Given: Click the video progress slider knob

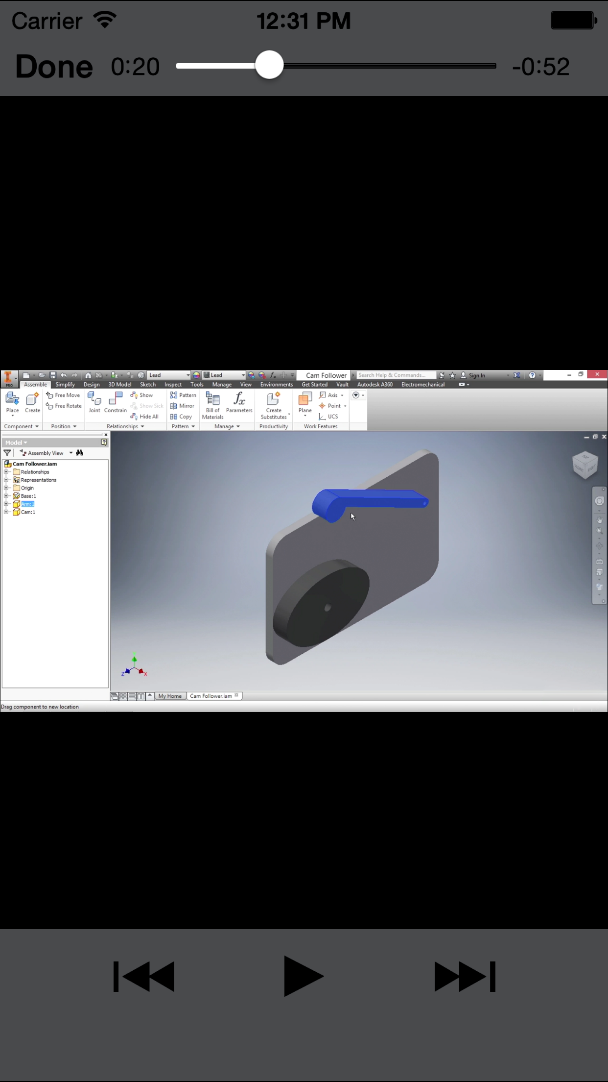Looking at the screenshot, I should [269, 65].
